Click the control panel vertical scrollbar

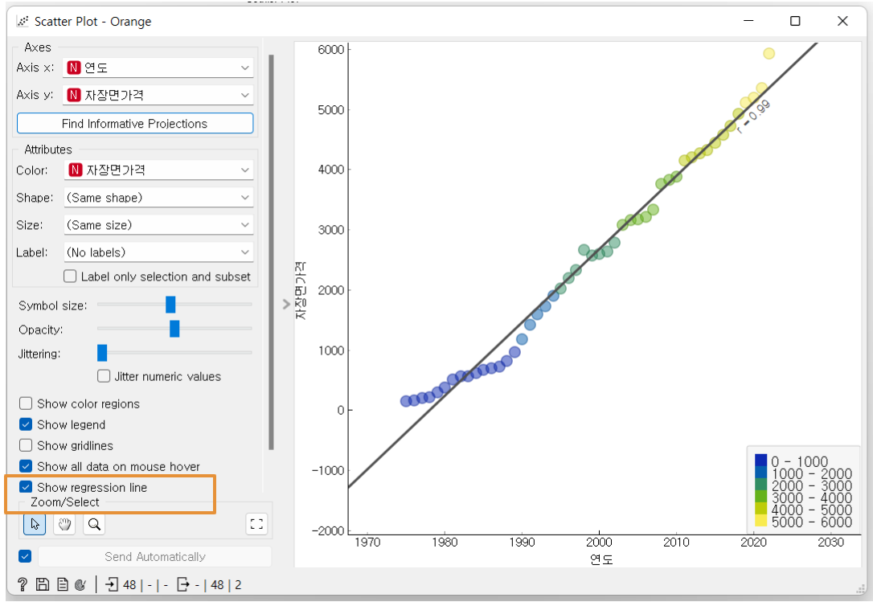[271, 252]
